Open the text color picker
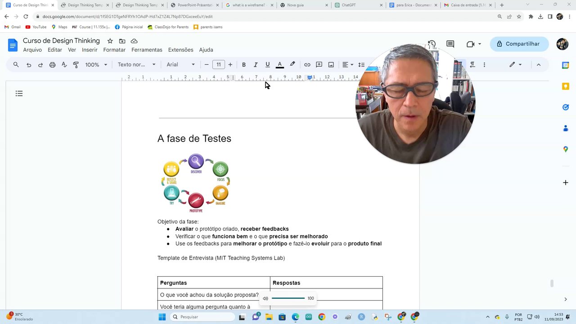 point(280,65)
